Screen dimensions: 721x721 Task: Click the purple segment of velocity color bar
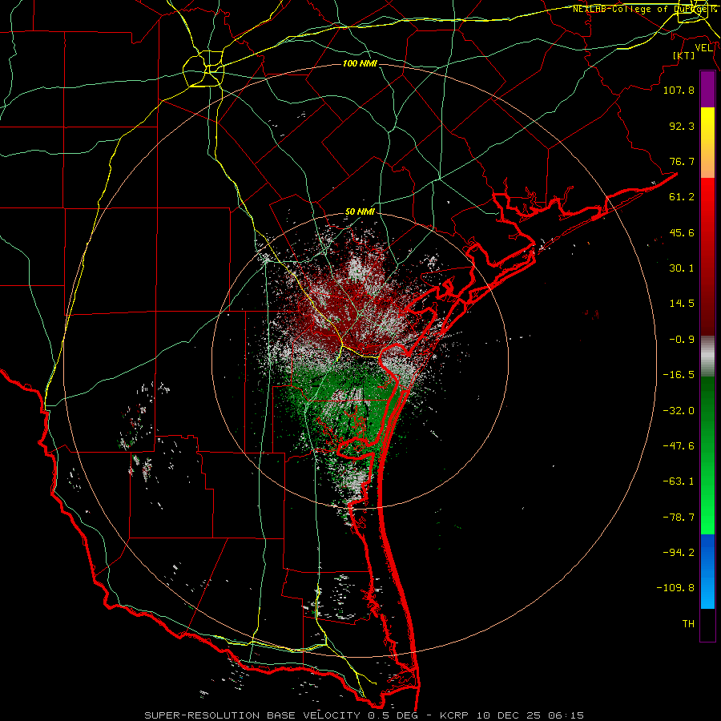coord(707,89)
